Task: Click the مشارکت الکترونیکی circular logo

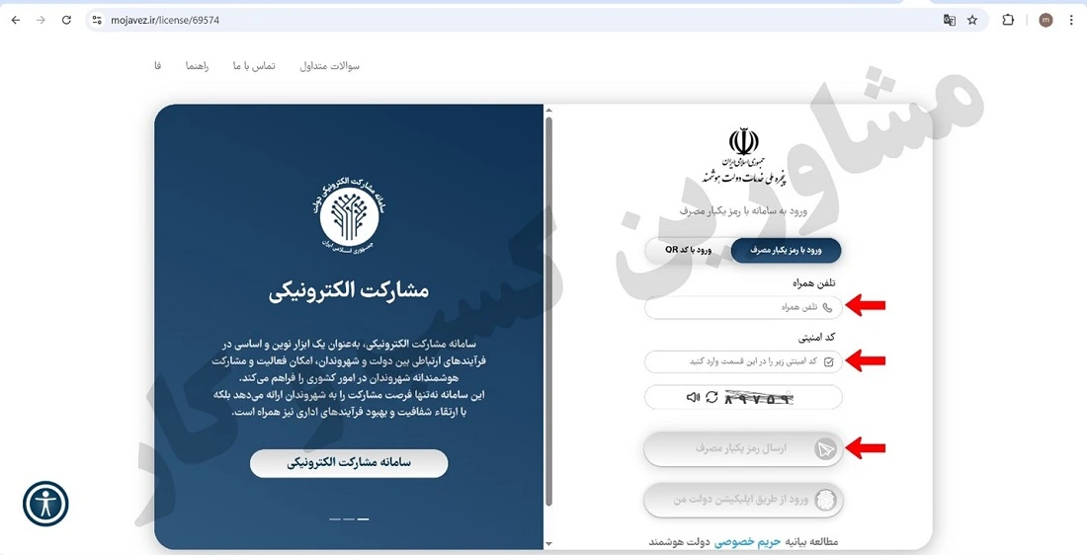Action: pos(350,215)
